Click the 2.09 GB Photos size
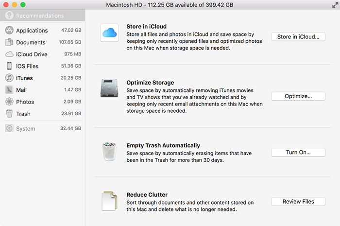 click(72, 102)
